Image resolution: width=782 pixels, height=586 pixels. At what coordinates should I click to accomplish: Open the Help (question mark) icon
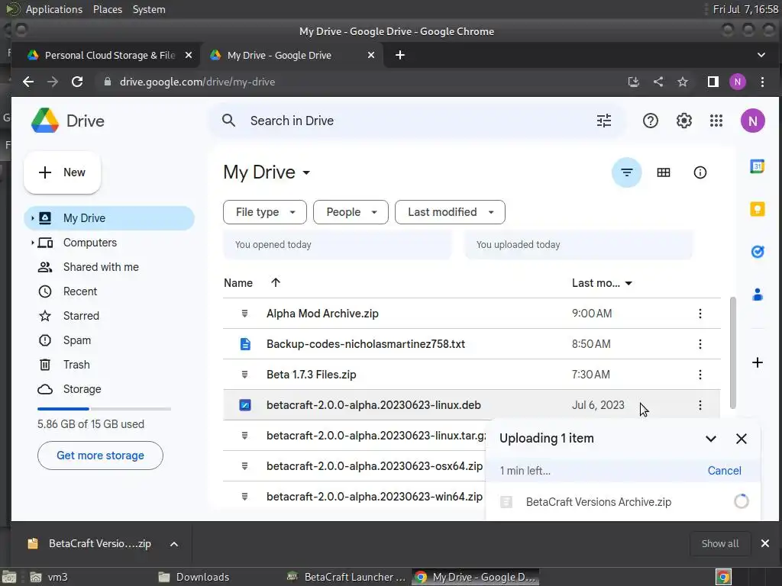tap(651, 121)
